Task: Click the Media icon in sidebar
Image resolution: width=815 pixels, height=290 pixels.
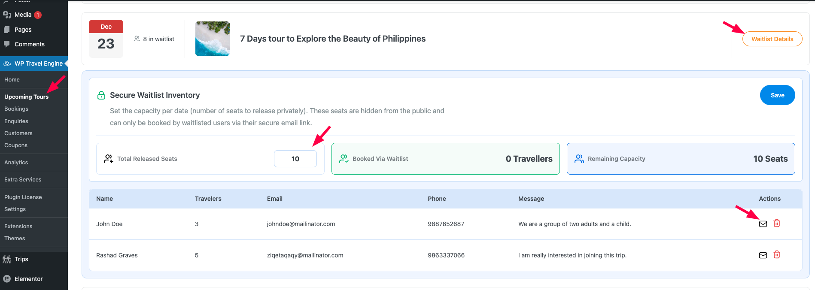Action: 7,15
